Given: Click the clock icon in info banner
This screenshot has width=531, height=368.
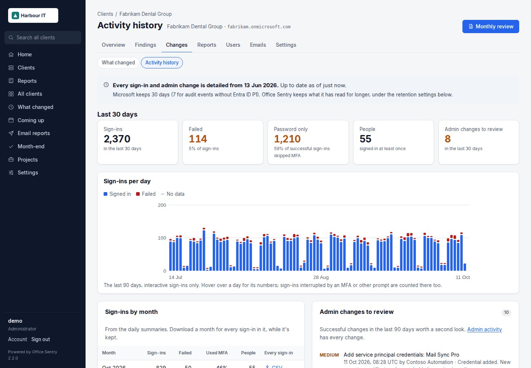Looking at the screenshot, I should pyautogui.click(x=106, y=85).
